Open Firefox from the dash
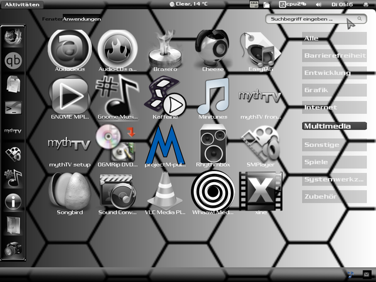The image size is (376, 282). pyautogui.click(x=13, y=36)
